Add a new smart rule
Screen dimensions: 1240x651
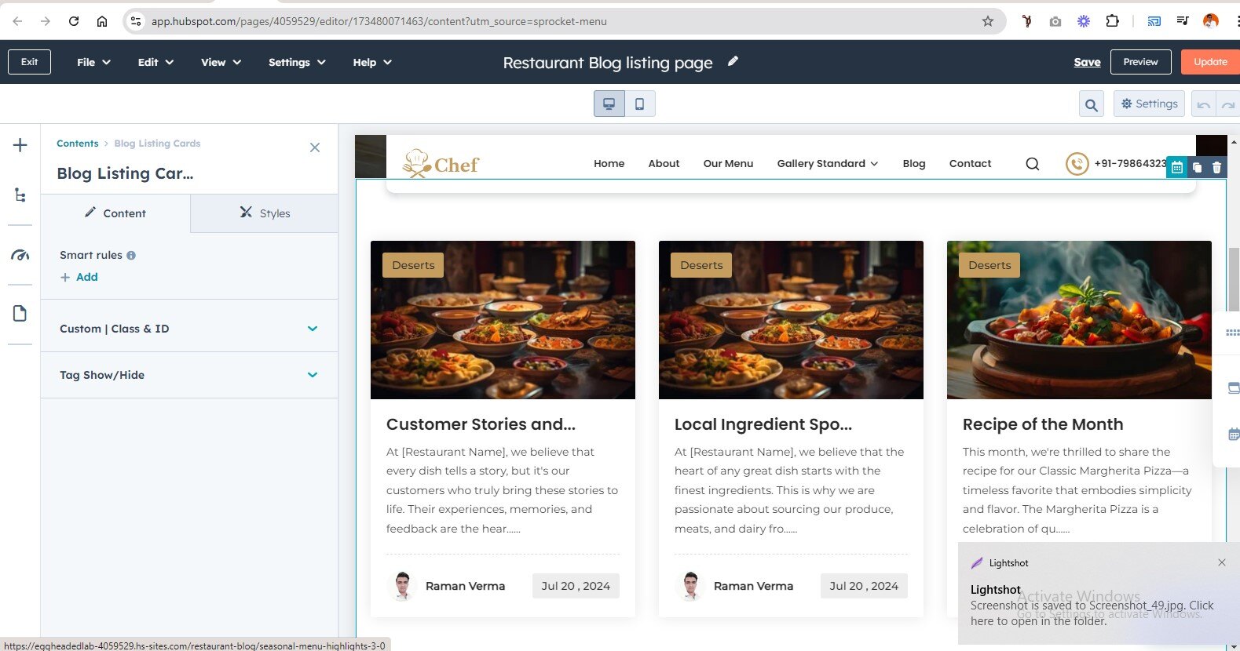click(79, 277)
